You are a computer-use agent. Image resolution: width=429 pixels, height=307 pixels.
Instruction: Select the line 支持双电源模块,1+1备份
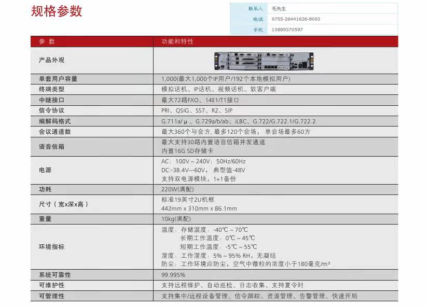(198, 179)
